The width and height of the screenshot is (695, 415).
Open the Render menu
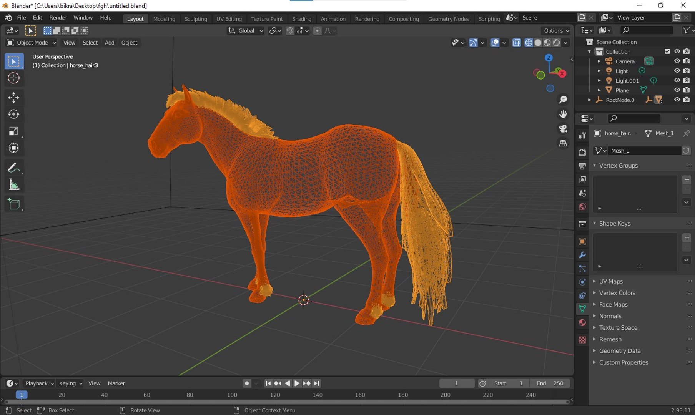point(58,18)
